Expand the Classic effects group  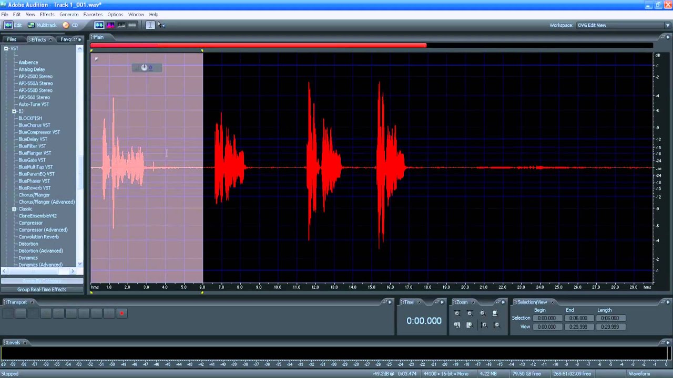[14, 209]
